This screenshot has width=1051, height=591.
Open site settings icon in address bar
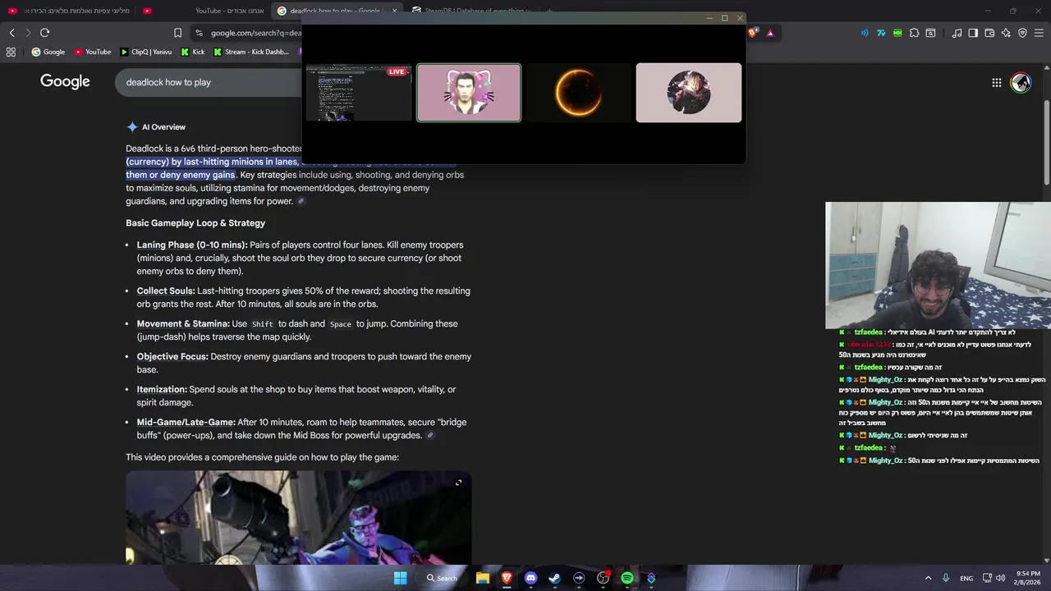[199, 33]
